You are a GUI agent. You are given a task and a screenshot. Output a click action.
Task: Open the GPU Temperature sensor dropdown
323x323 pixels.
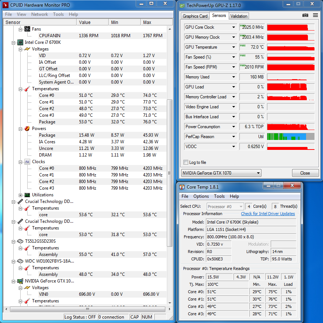[x=234, y=47]
